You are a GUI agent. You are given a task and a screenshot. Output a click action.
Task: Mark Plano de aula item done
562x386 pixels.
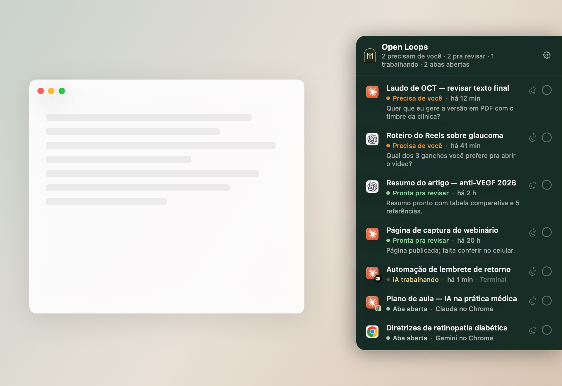[546, 301]
